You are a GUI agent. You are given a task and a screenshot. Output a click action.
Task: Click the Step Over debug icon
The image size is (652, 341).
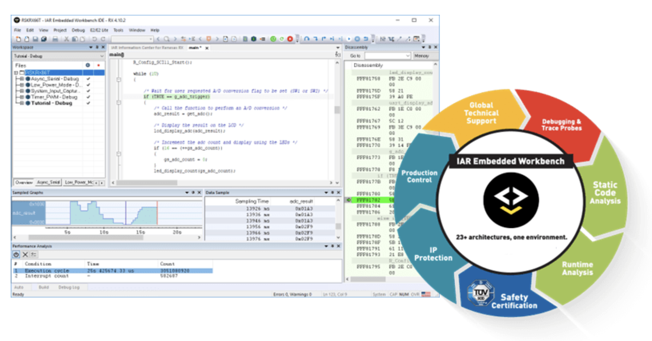pos(307,39)
